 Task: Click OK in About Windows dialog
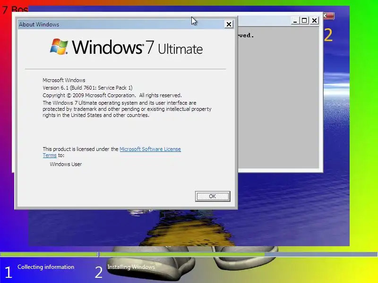(x=212, y=196)
